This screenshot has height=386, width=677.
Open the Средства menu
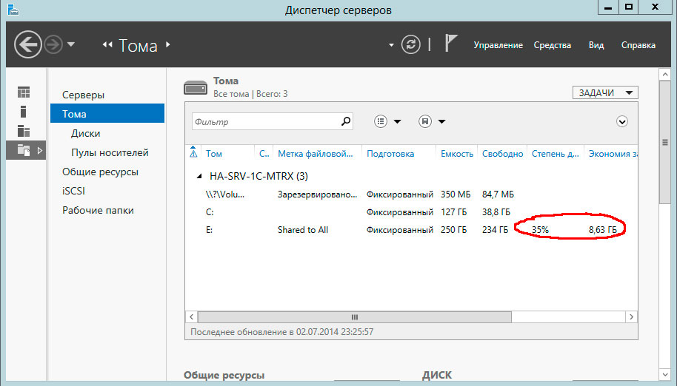tap(553, 45)
